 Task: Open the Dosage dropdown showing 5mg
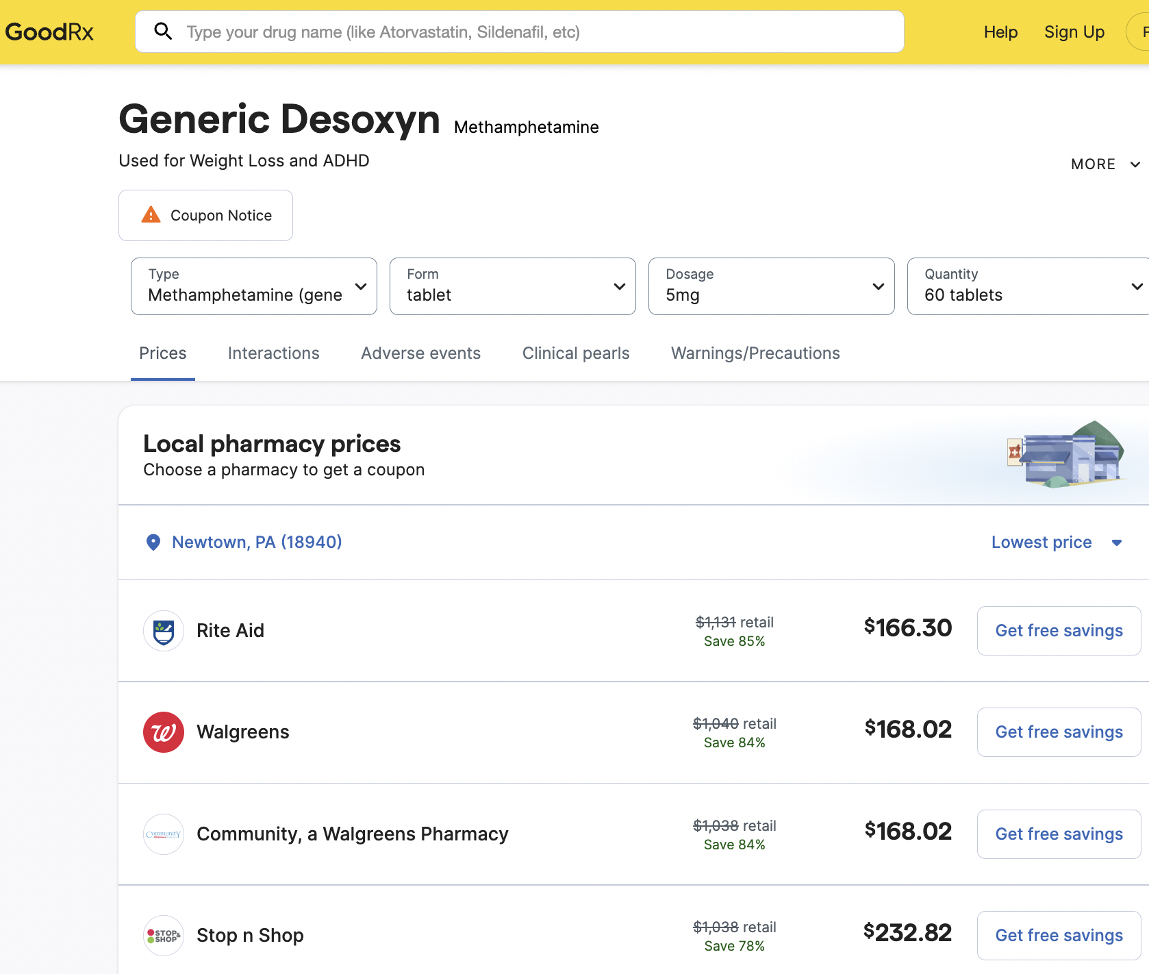click(771, 286)
